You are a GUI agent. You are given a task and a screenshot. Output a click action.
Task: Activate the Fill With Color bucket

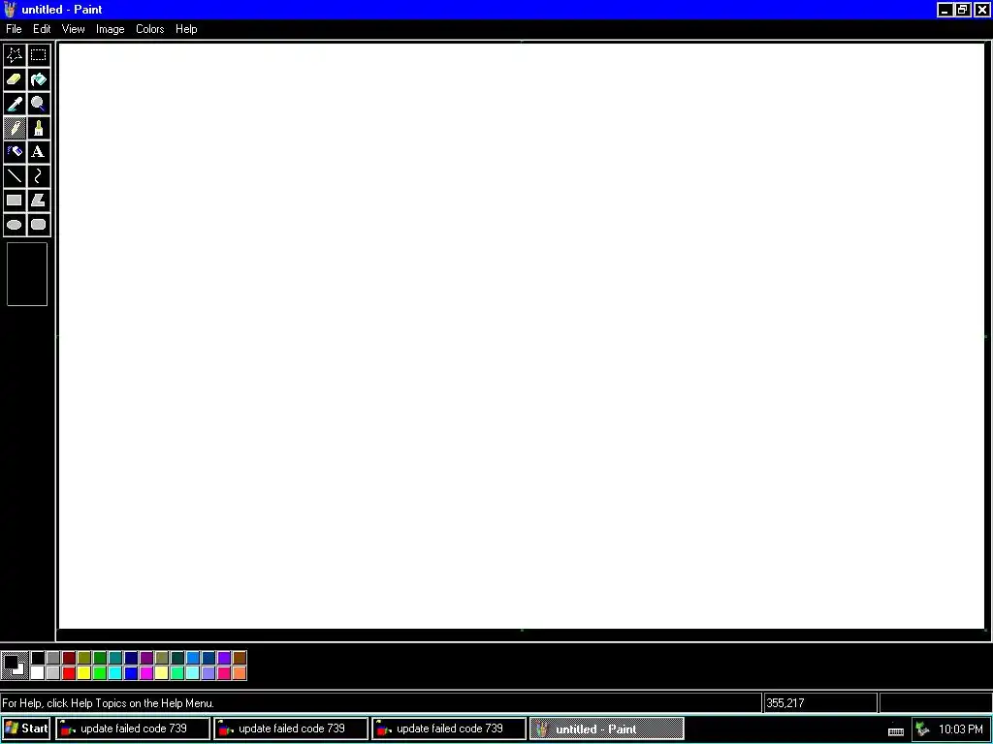[39, 79]
